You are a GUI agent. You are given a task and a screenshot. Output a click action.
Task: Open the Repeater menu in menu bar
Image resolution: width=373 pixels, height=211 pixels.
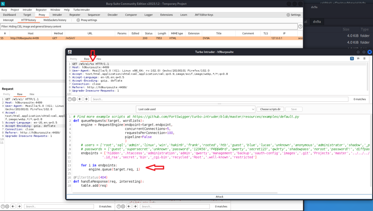[41, 10]
